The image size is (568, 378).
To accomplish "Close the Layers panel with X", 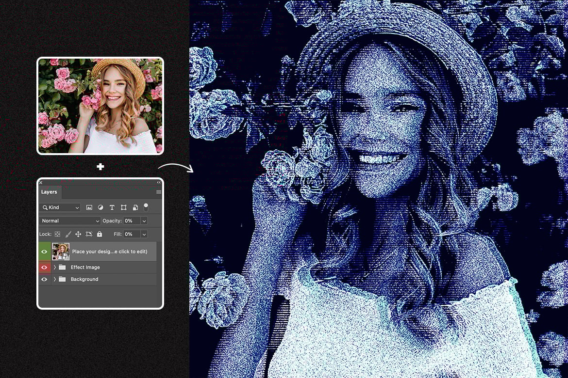I will (x=41, y=183).
